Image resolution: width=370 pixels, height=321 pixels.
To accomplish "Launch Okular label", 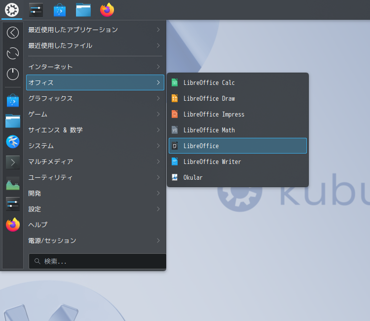I will pos(193,178).
